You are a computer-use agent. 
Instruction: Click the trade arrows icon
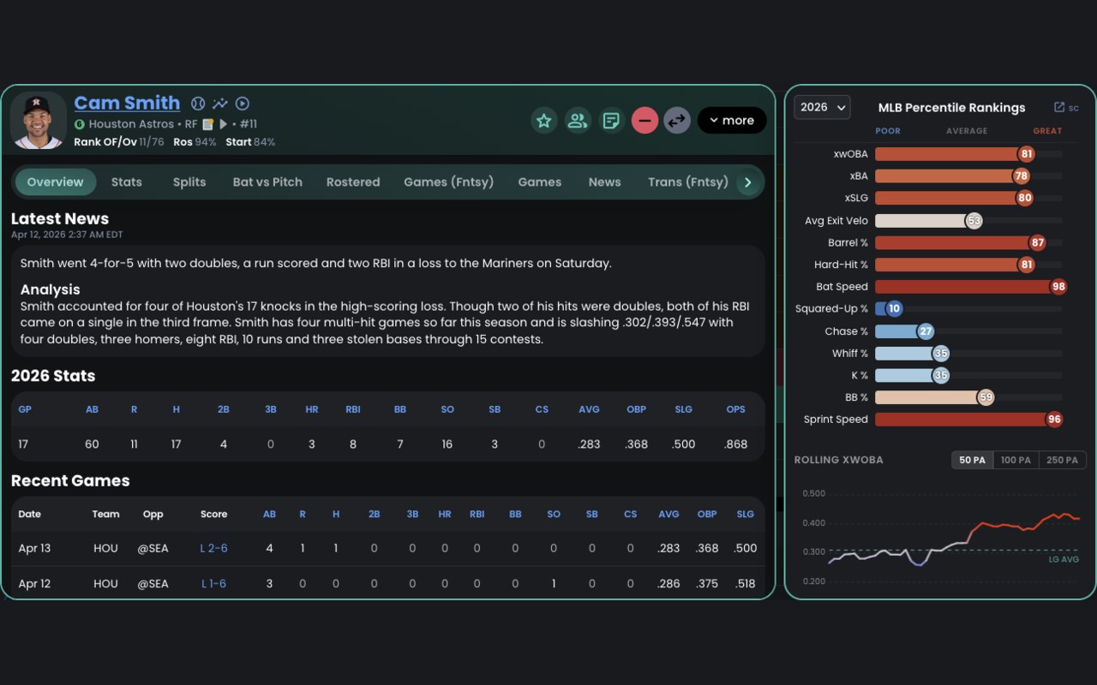coord(677,121)
